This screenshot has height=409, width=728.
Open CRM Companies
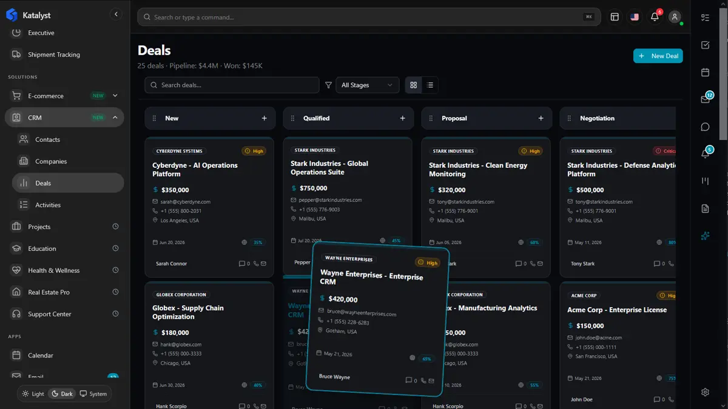(x=68, y=161)
